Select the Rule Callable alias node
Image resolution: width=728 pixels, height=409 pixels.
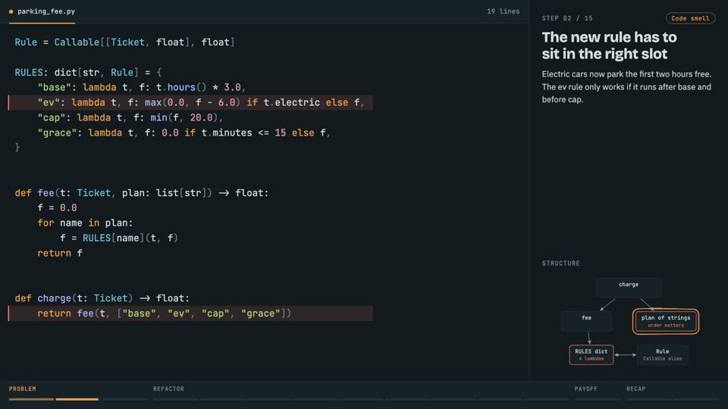pyautogui.click(x=663, y=354)
